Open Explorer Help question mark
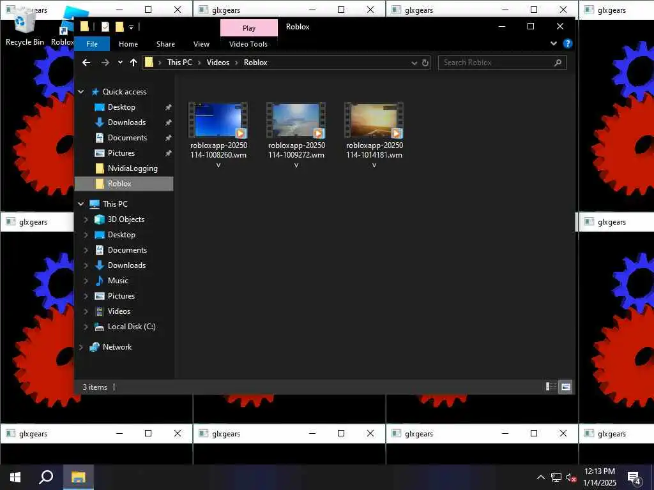Image resolution: width=654 pixels, height=490 pixels. [x=568, y=43]
